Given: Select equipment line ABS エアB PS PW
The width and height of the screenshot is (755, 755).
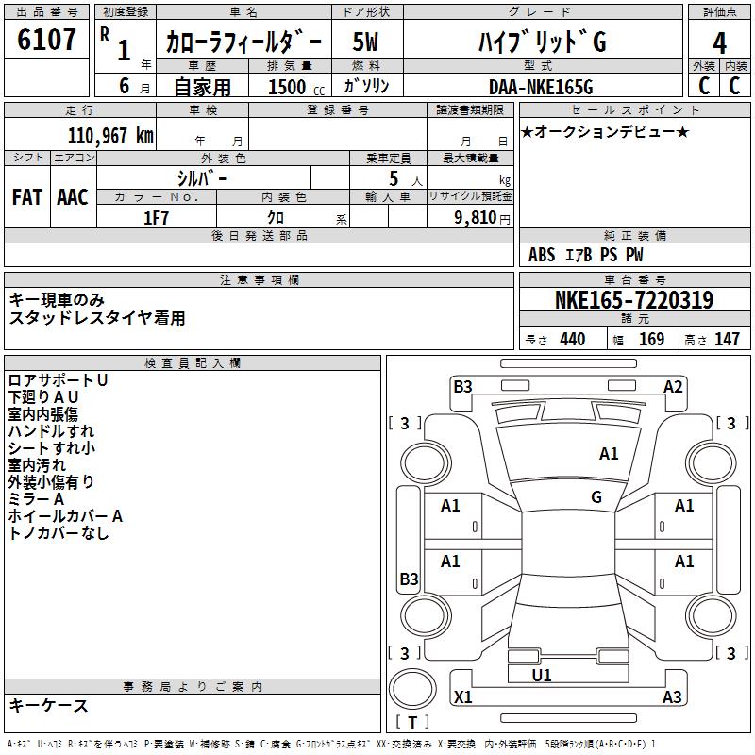Looking at the screenshot, I should 585,254.
